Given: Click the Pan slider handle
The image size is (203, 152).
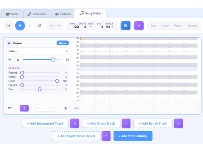Looking at the screenshot, I should pos(40,89).
